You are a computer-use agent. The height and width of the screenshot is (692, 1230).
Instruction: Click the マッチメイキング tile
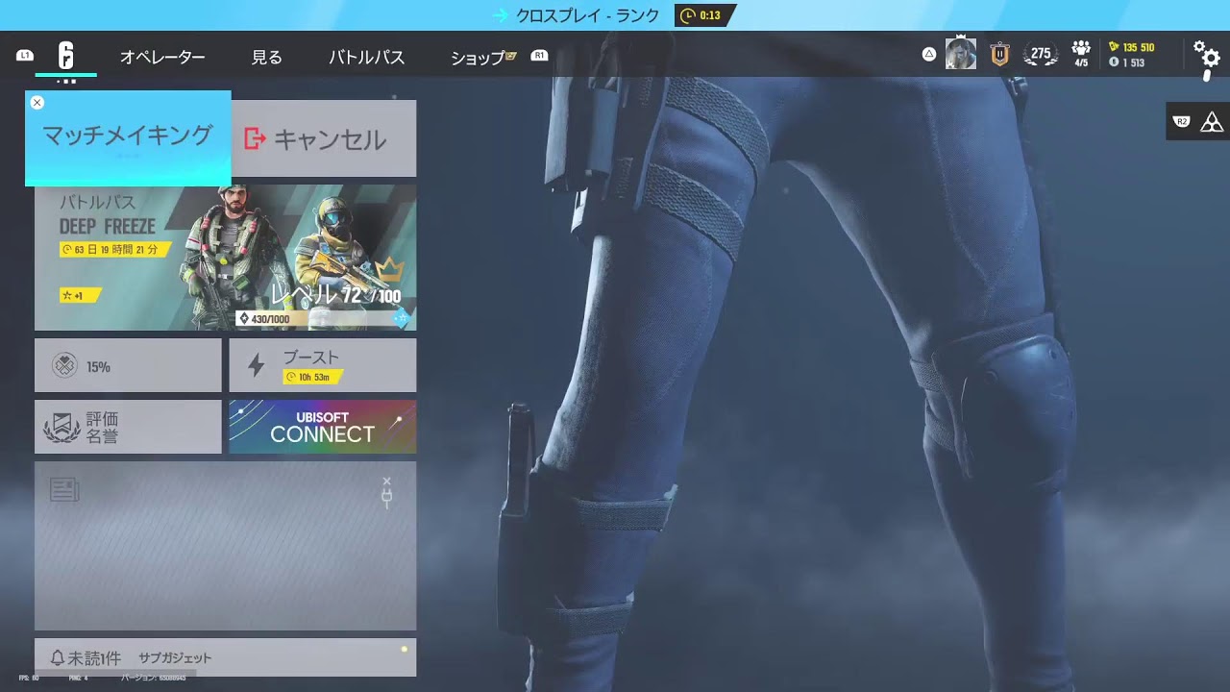point(128,137)
